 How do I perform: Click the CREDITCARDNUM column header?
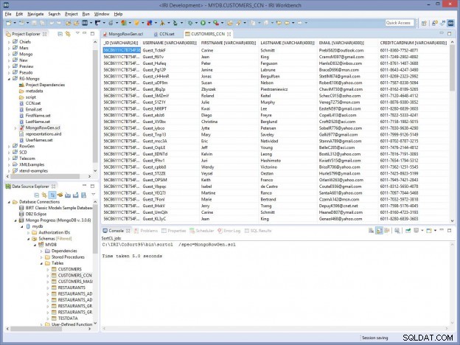414,43
